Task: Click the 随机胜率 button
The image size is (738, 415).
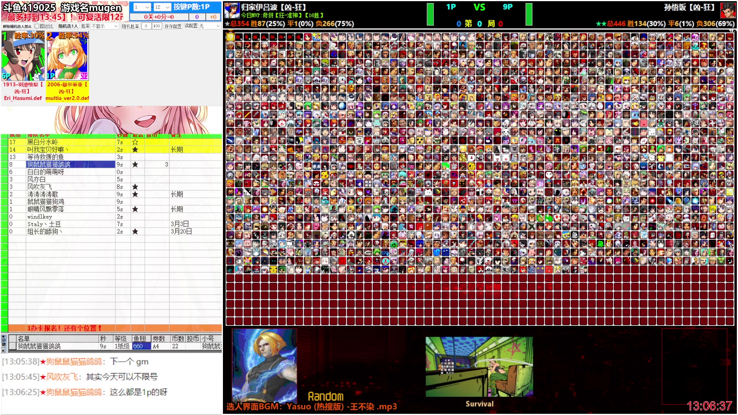Action: coord(130,26)
